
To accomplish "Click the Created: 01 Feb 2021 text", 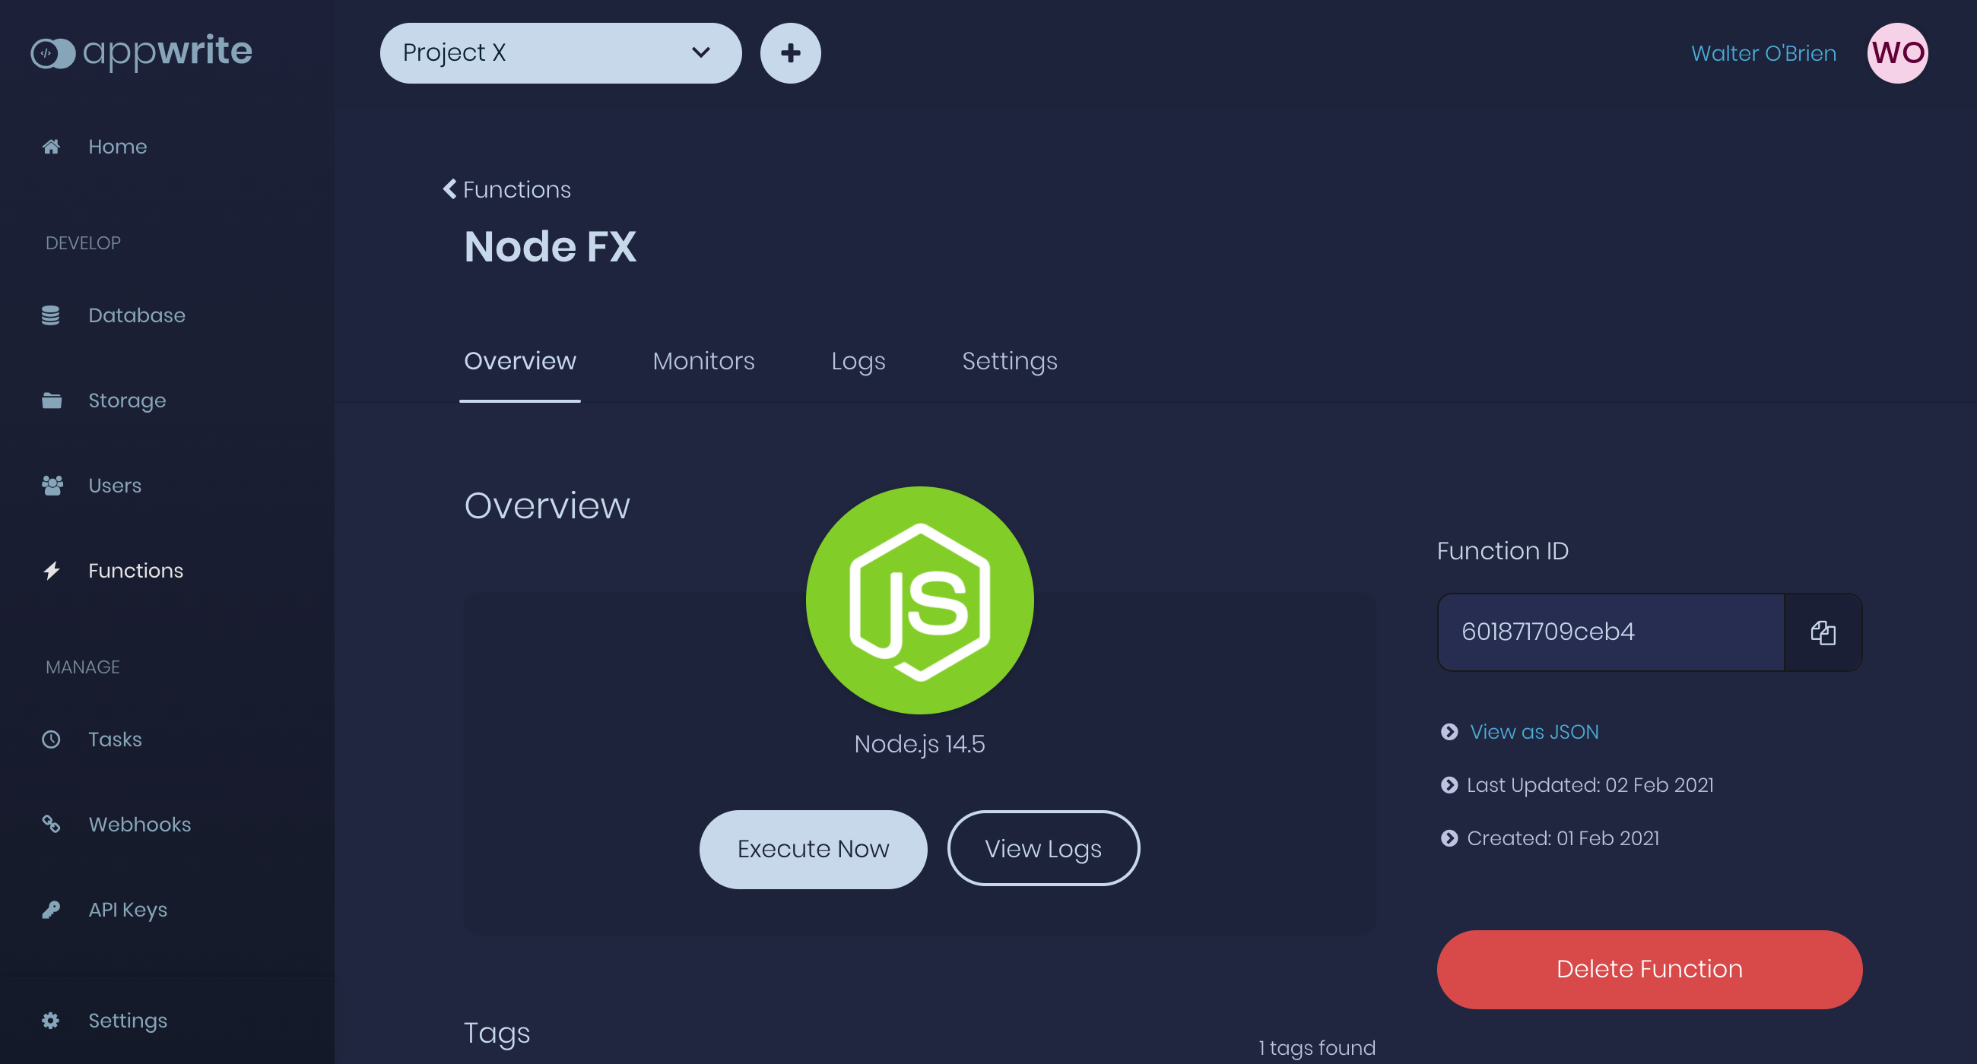I will tap(1563, 838).
